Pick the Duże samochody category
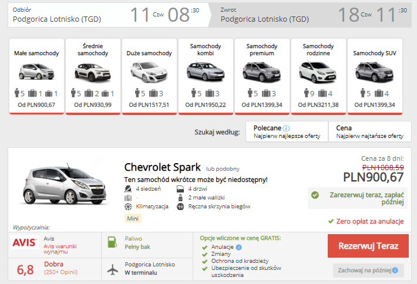This screenshot has height=284, width=417. tap(149, 75)
